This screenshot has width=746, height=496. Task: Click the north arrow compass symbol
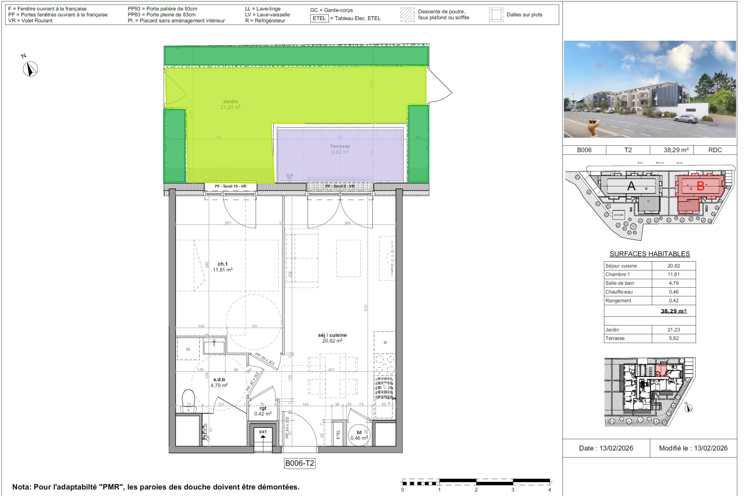click(30, 69)
